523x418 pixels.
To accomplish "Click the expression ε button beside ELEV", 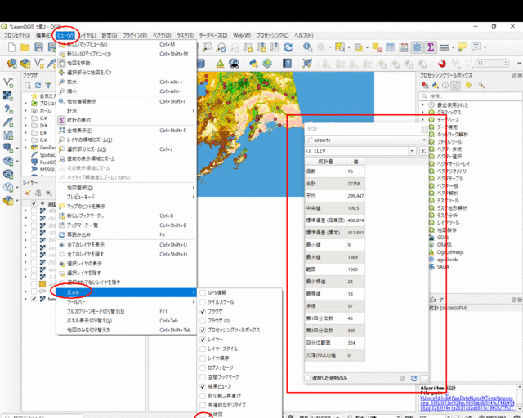I will (x=423, y=151).
